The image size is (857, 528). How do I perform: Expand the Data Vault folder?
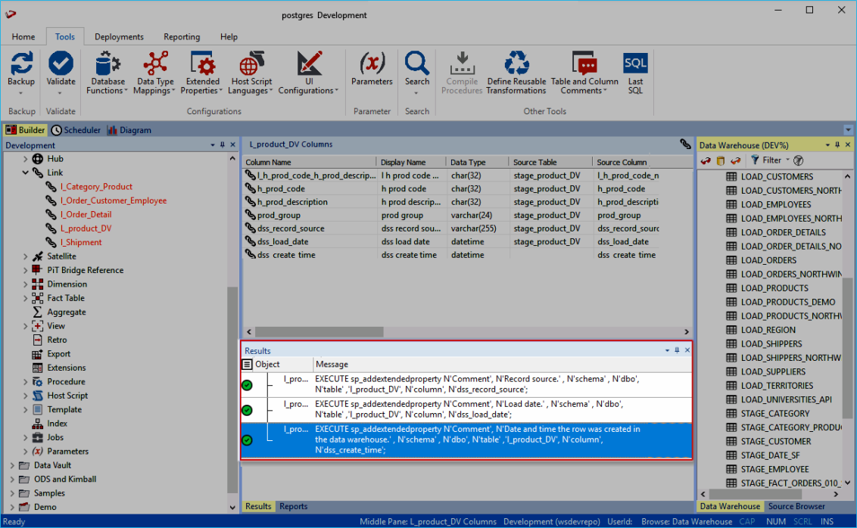[x=12, y=465]
